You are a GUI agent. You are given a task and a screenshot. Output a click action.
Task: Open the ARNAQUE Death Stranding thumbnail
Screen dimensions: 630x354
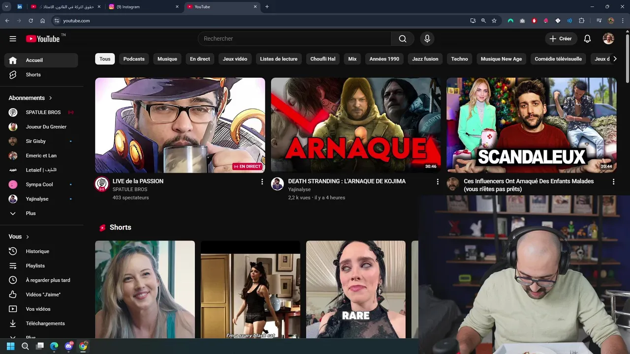coord(356,125)
